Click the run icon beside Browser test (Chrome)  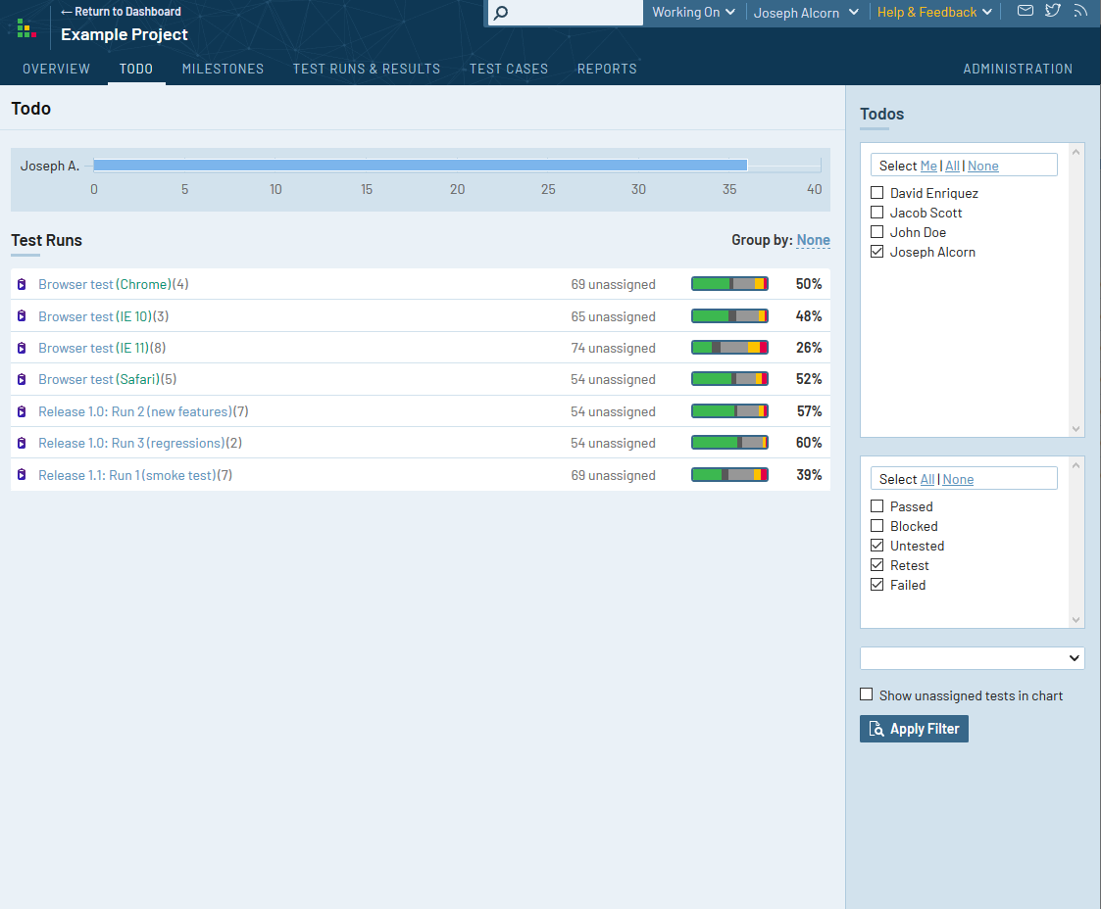[22, 284]
